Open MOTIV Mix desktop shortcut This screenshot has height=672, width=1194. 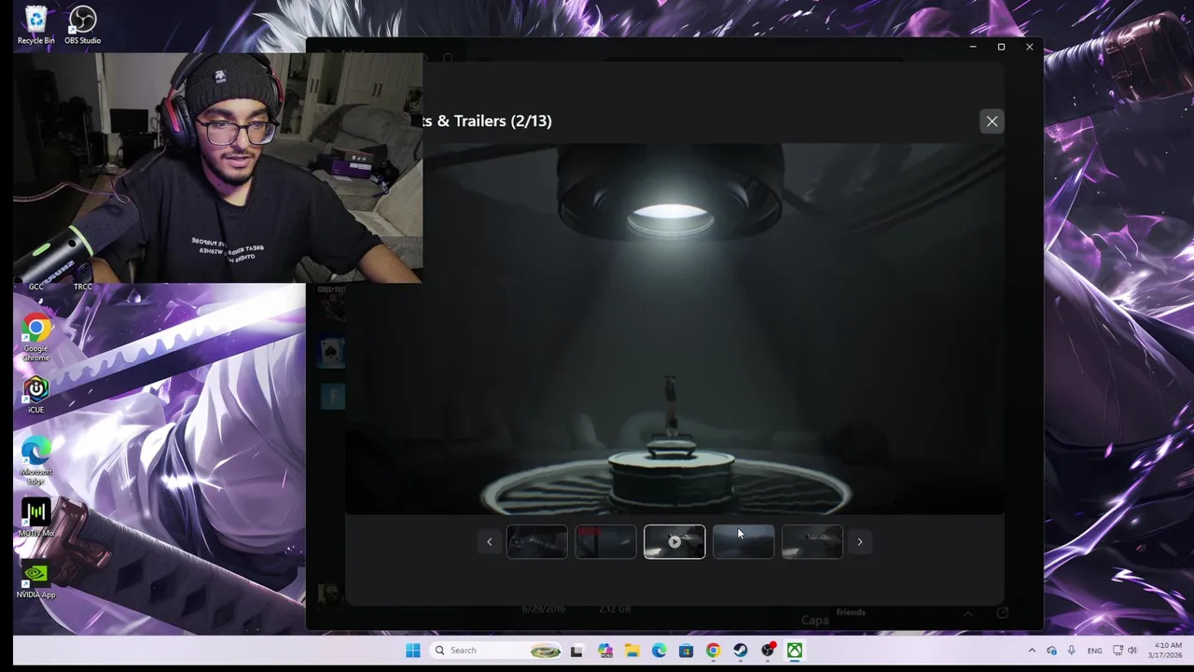coord(35,518)
